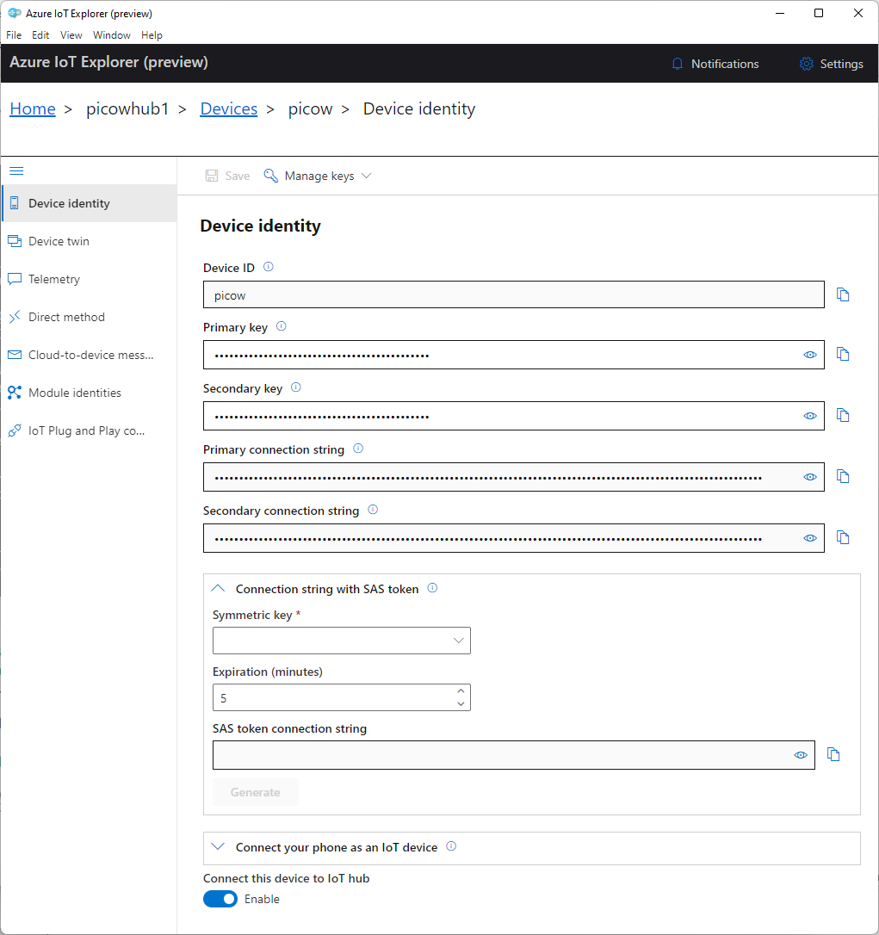
Task: Click the Save disk icon
Action: 211,176
